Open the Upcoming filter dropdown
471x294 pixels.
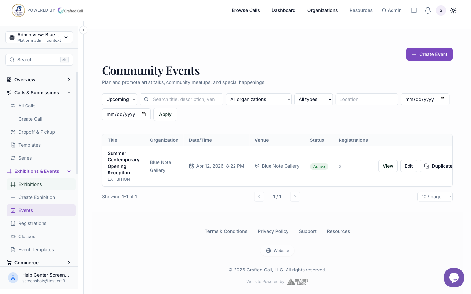pos(119,99)
